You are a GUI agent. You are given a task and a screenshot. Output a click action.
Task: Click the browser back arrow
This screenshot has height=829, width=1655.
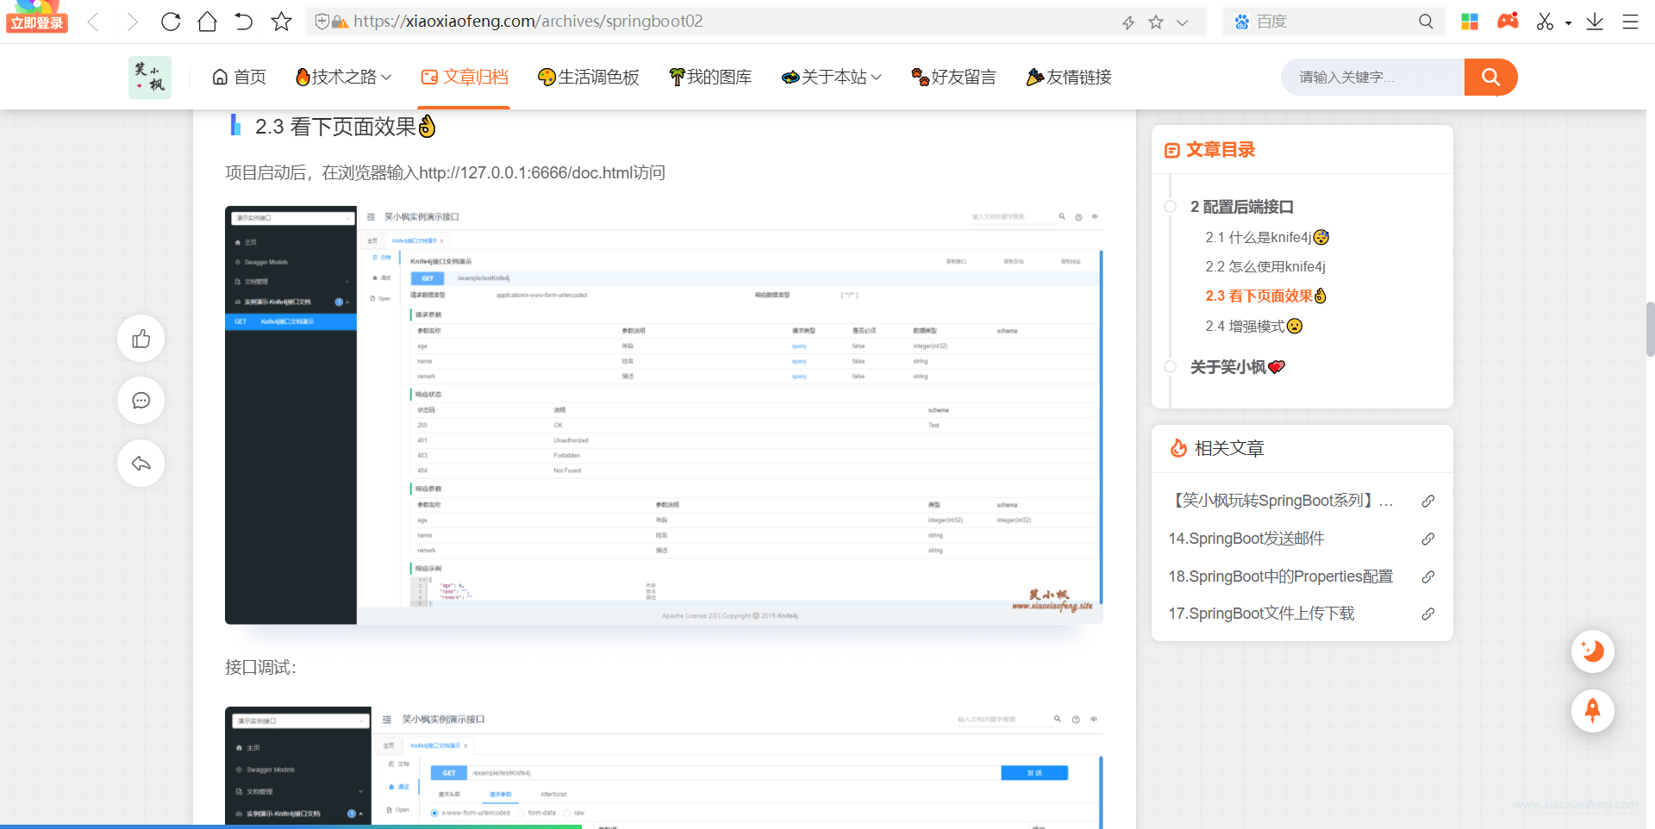pyautogui.click(x=94, y=22)
